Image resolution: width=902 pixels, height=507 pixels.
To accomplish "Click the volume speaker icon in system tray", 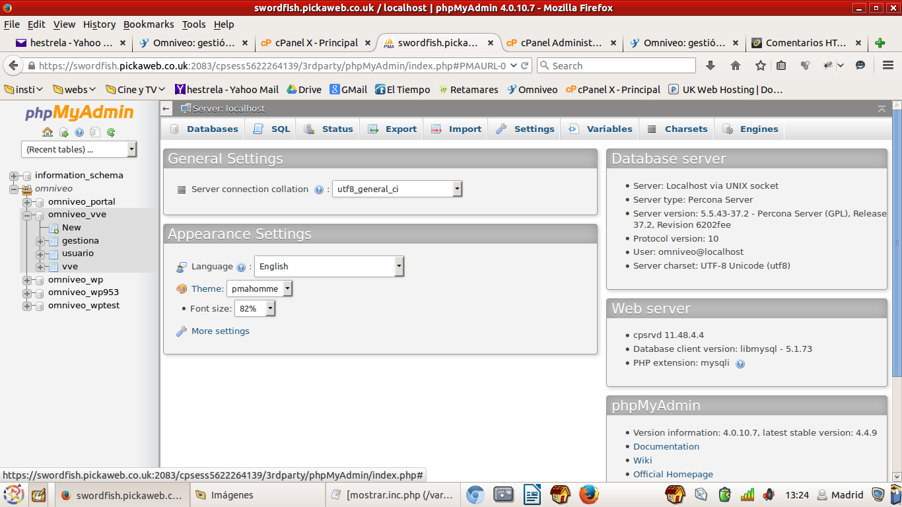I will (768, 494).
